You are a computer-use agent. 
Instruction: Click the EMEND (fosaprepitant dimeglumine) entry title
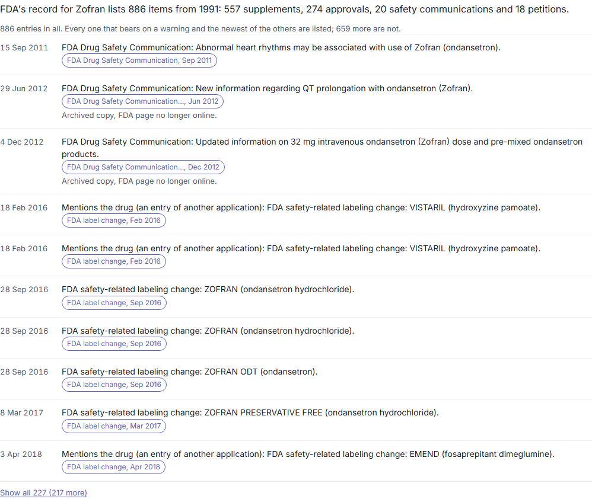pyautogui.click(x=308, y=454)
